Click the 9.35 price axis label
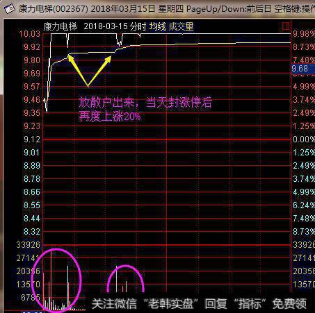 pyautogui.click(x=32, y=113)
